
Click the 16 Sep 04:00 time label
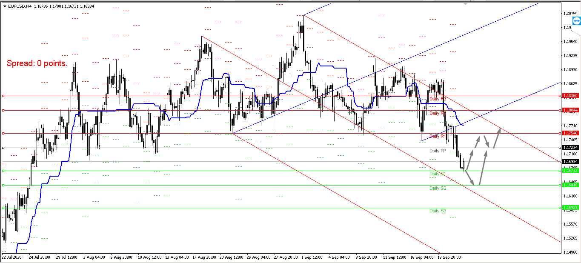423,257
